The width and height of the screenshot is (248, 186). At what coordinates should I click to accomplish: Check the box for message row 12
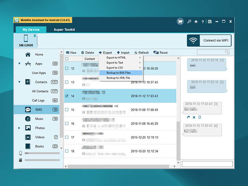(67, 68)
